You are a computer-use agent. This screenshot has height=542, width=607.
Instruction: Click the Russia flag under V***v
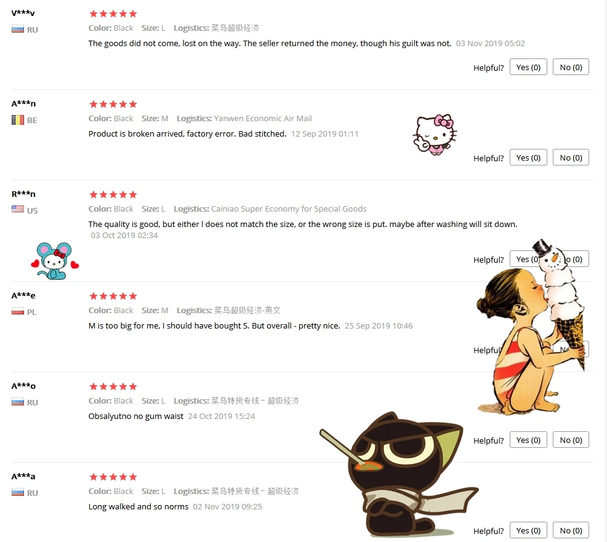click(18, 29)
